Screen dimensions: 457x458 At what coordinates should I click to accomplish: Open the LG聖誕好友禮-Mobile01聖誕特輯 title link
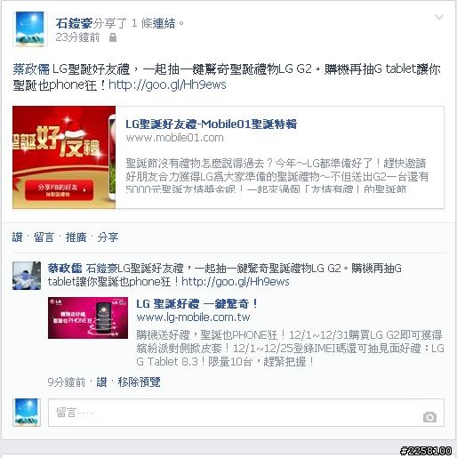coord(211,125)
